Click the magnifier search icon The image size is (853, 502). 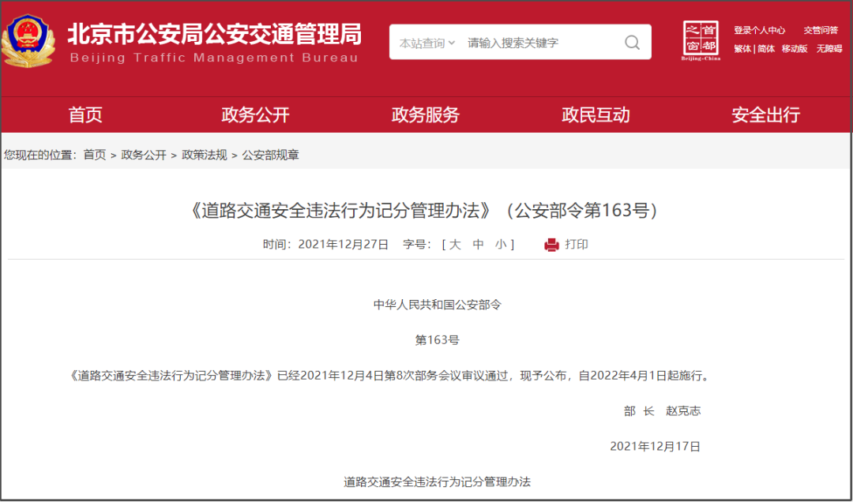(632, 43)
